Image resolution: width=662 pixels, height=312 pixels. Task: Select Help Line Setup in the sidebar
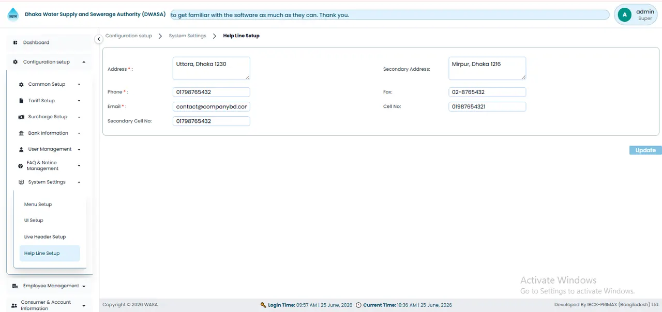[50, 253]
